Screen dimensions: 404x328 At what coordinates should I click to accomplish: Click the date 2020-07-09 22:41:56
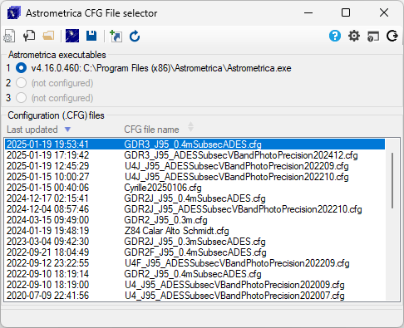(47, 296)
